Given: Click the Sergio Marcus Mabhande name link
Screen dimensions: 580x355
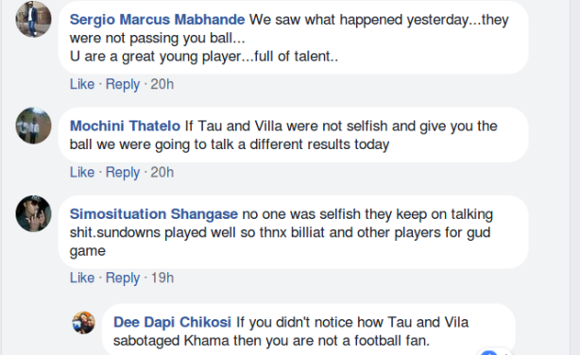Looking at the screenshot, I should [x=157, y=20].
